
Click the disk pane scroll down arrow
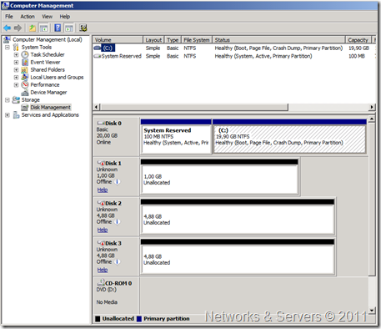pyautogui.click(x=372, y=311)
